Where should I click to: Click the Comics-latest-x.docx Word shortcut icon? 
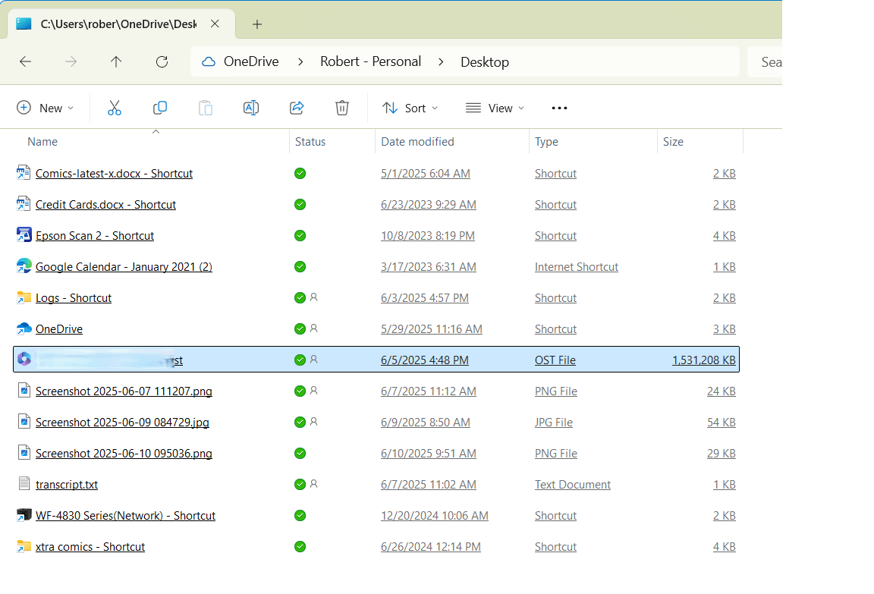(x=24, y=173)
